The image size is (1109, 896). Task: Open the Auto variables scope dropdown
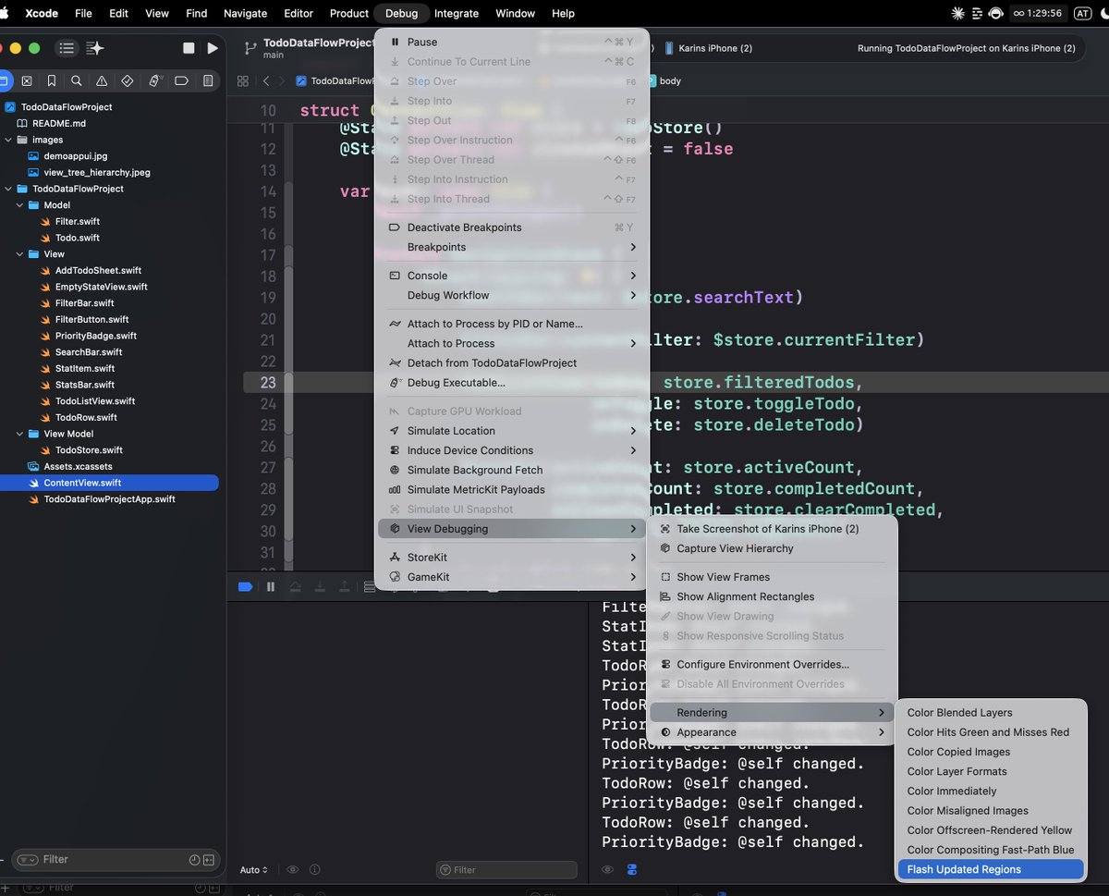254,870
